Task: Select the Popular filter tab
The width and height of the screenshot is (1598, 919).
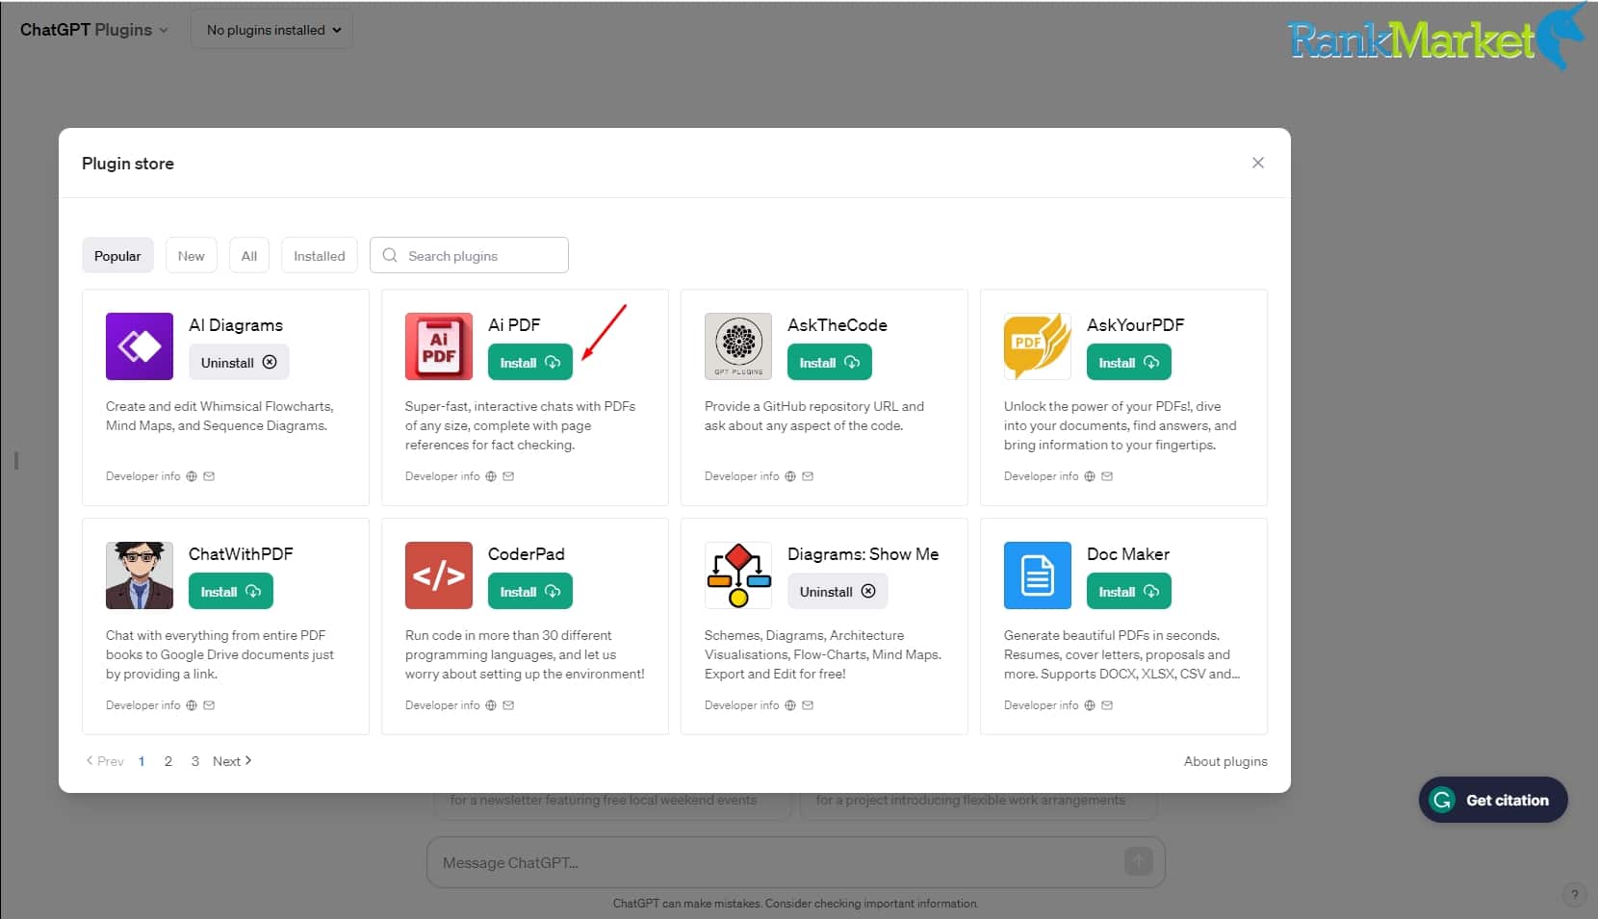Action: [117, 255]
